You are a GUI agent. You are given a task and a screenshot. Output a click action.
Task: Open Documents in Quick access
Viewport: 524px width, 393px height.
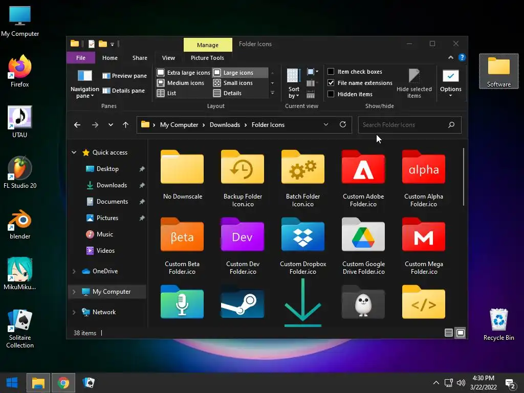click(x=112, y=202)
